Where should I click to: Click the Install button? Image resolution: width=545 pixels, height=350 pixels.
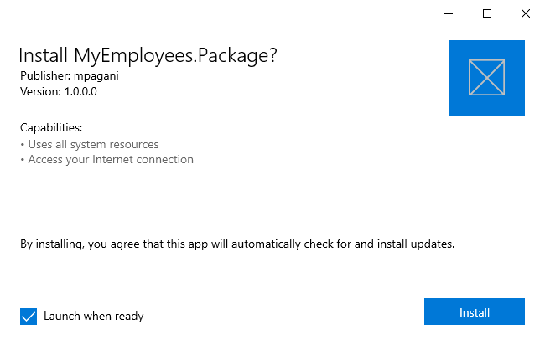pyautogui.click(x=474, y=312)
